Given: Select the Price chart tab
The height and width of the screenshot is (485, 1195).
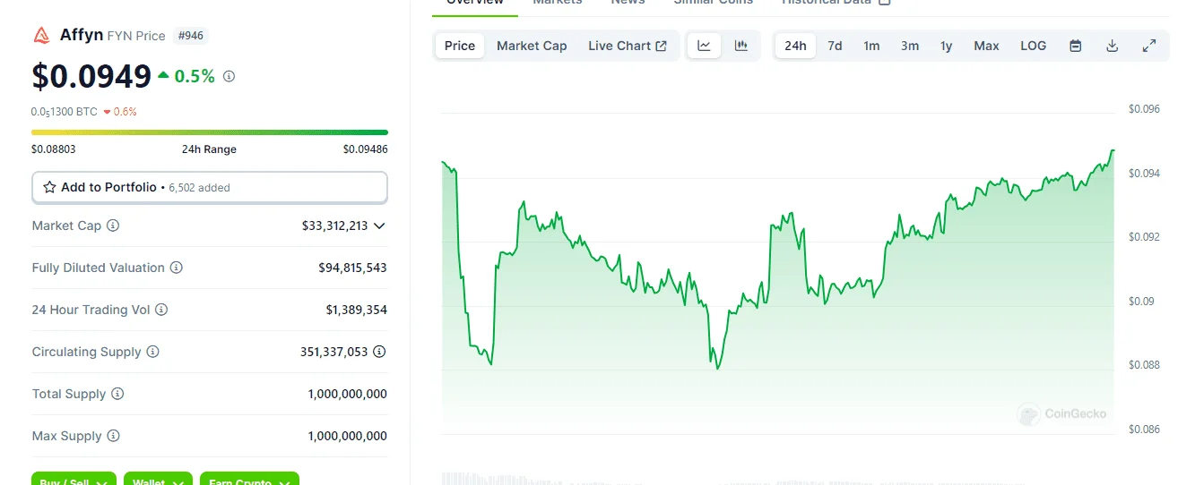Looking at the screenshot, I should click(460, 46).
